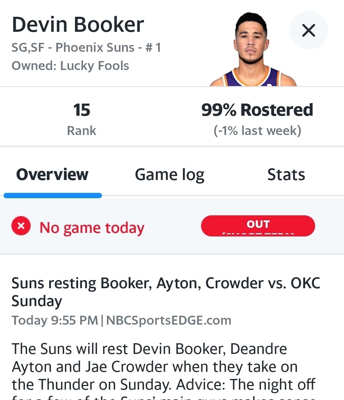
Task: Open the Suns resting Booker news headline
Action: click(x=166, y=292)
